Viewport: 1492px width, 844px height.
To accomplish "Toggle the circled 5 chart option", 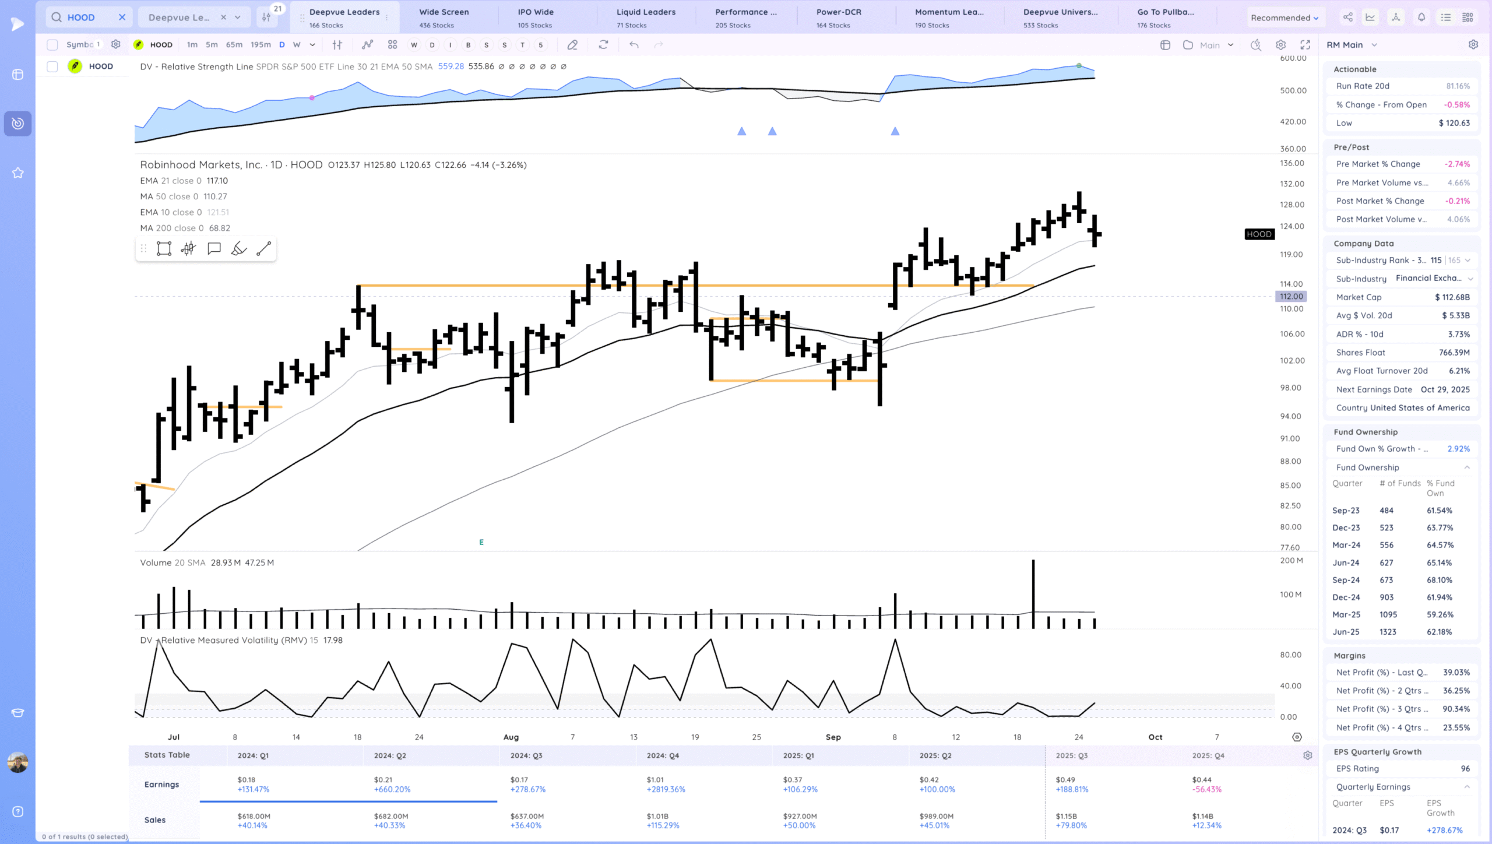I will [541, 45].
